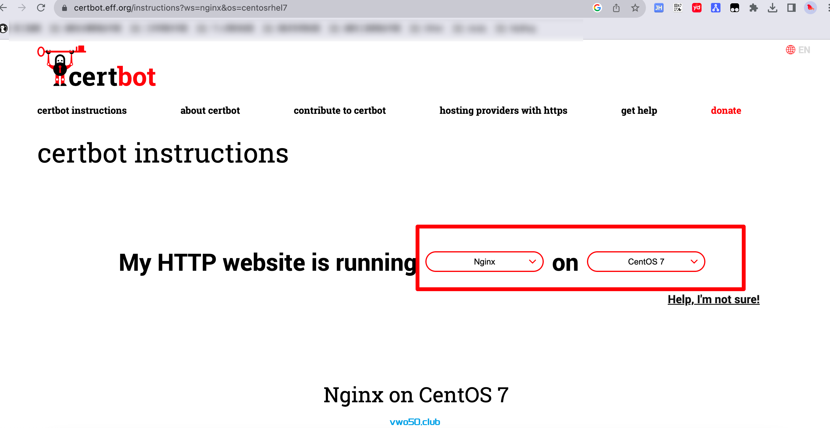
Task: Open the red bird profile avatar
Action: point(811,8)
